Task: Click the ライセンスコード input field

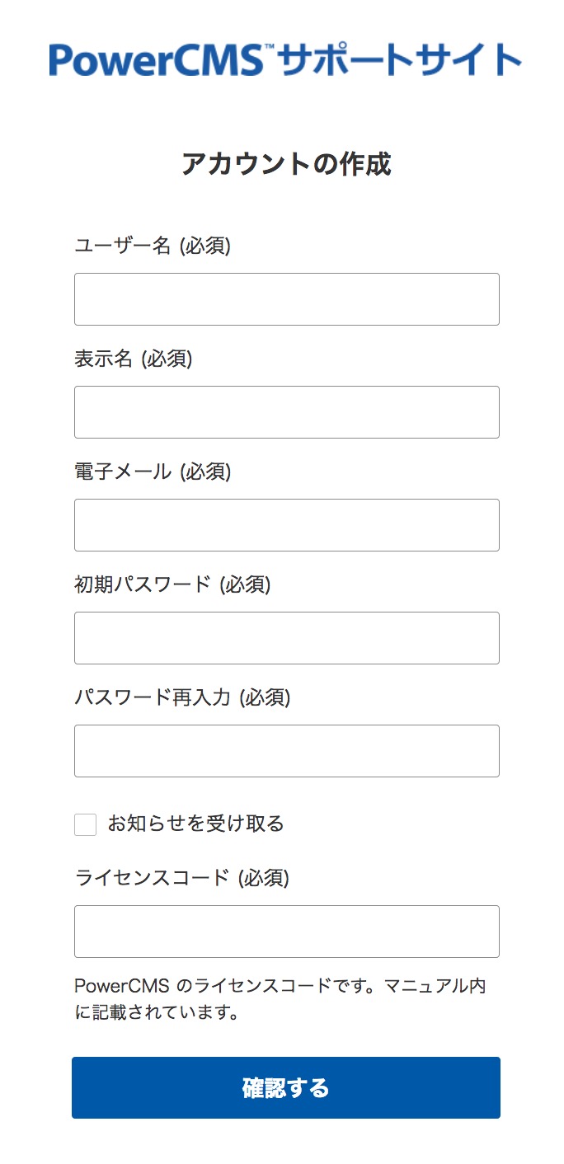Action: (287, 932)
